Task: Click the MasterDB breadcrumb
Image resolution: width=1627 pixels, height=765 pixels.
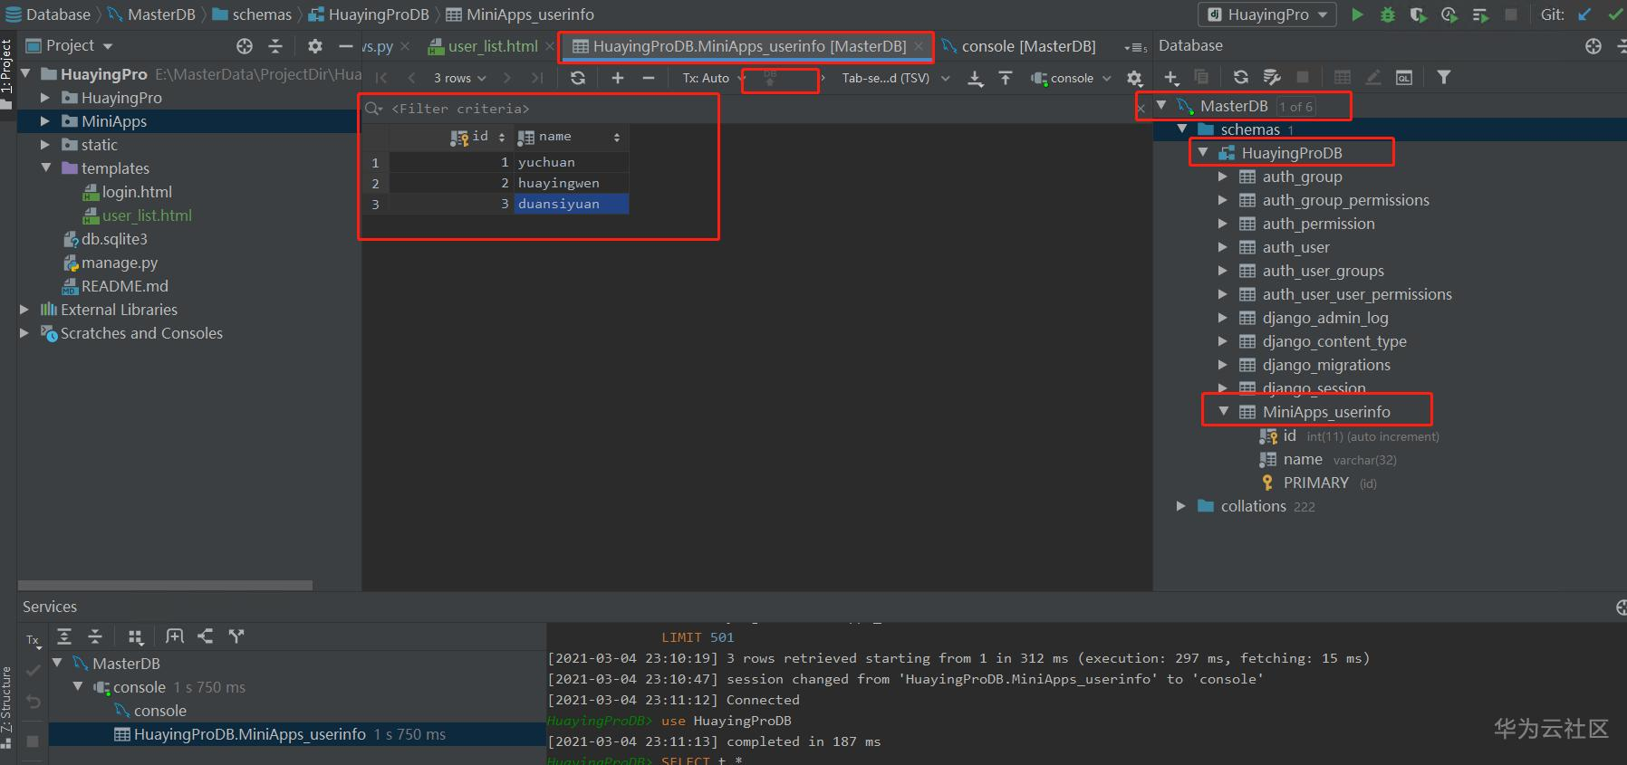Action: 150,14
